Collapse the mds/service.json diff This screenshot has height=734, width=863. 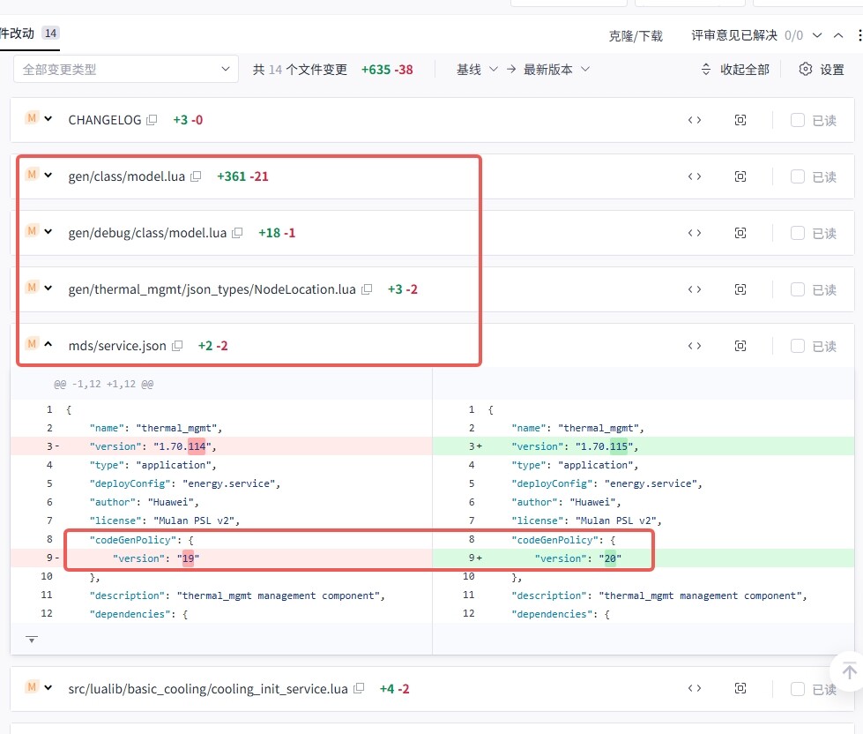click(48, 344)
